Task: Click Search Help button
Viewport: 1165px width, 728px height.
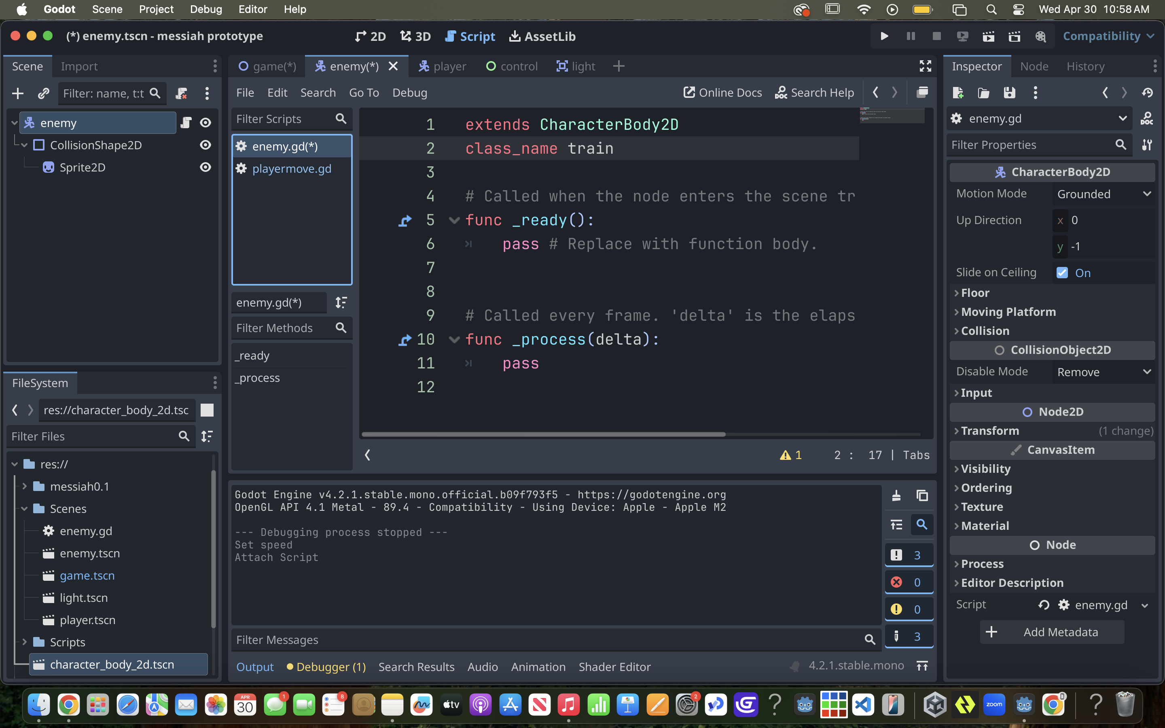Action: click(x=815, y=93)
